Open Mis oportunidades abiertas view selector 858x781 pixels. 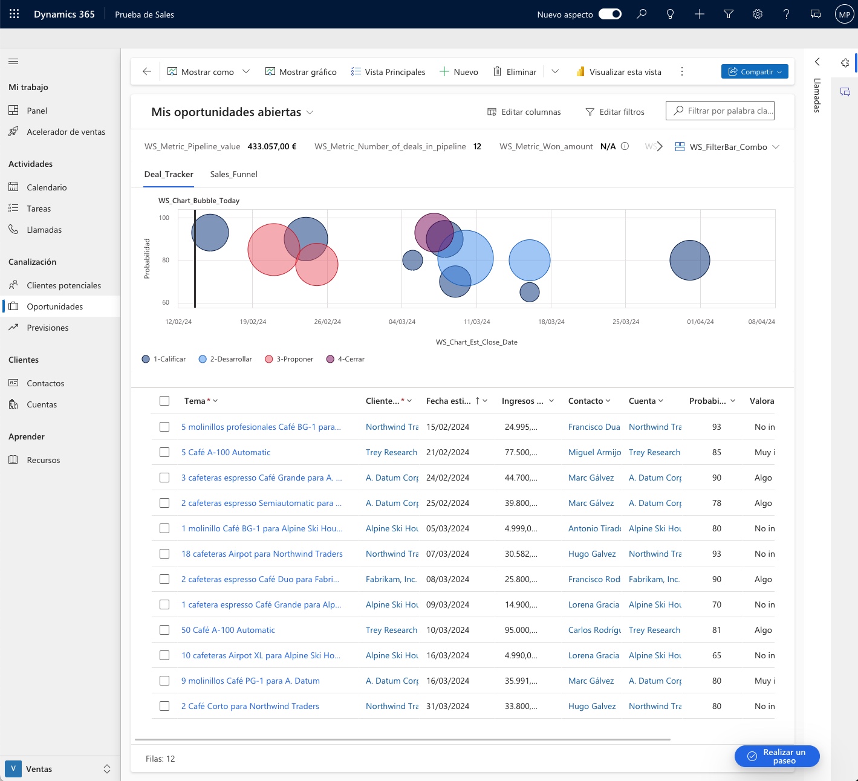233,112
